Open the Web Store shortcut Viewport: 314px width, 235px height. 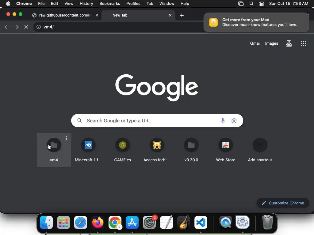click(x=225, y=150)
